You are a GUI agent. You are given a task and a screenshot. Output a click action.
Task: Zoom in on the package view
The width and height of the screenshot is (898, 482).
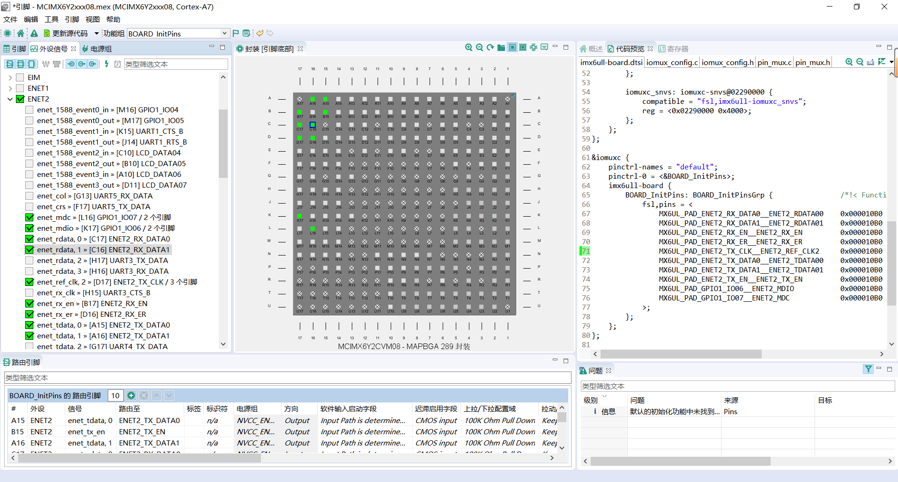click(x=469, y=47)
